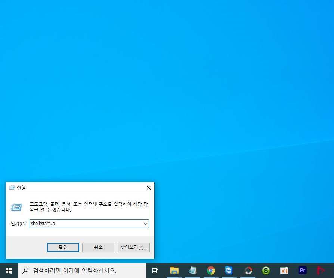Launch the Action! screen recorder app

click(x=248, y=270)
